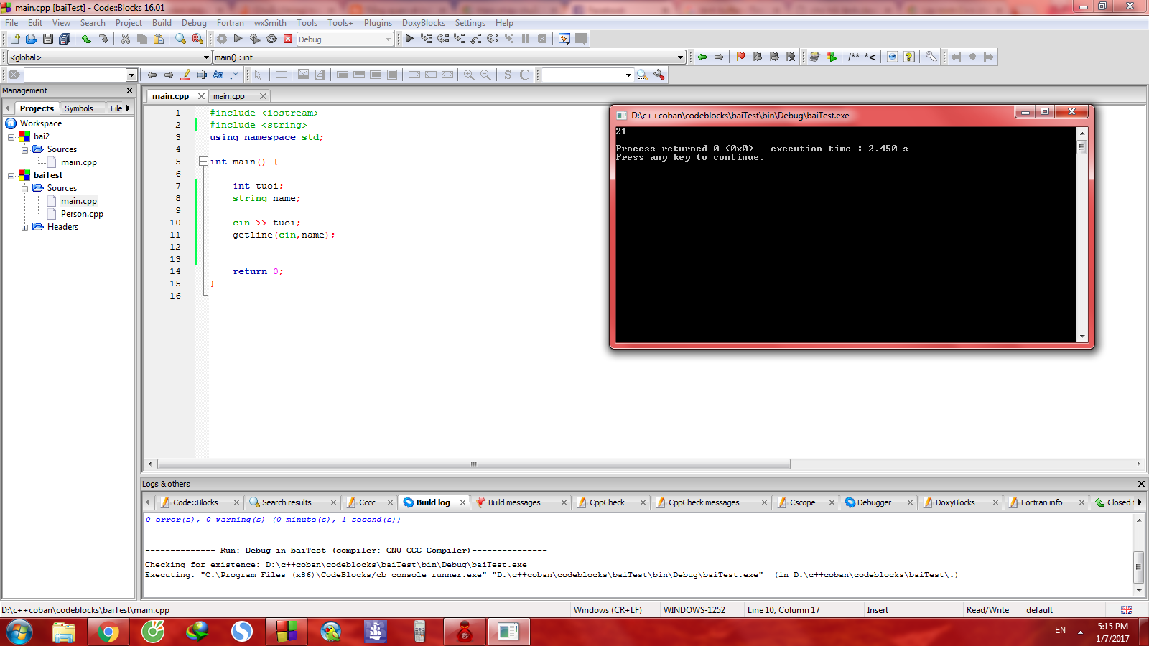1149x646 pixels.
Task: Open the Symbols management tab
Action: pos(79,108)
